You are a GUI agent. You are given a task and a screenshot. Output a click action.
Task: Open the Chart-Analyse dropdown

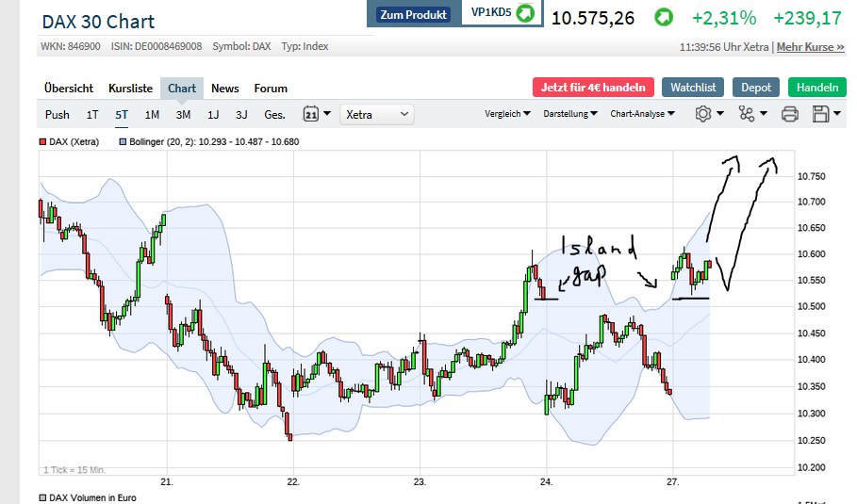(x=643, y=114)
